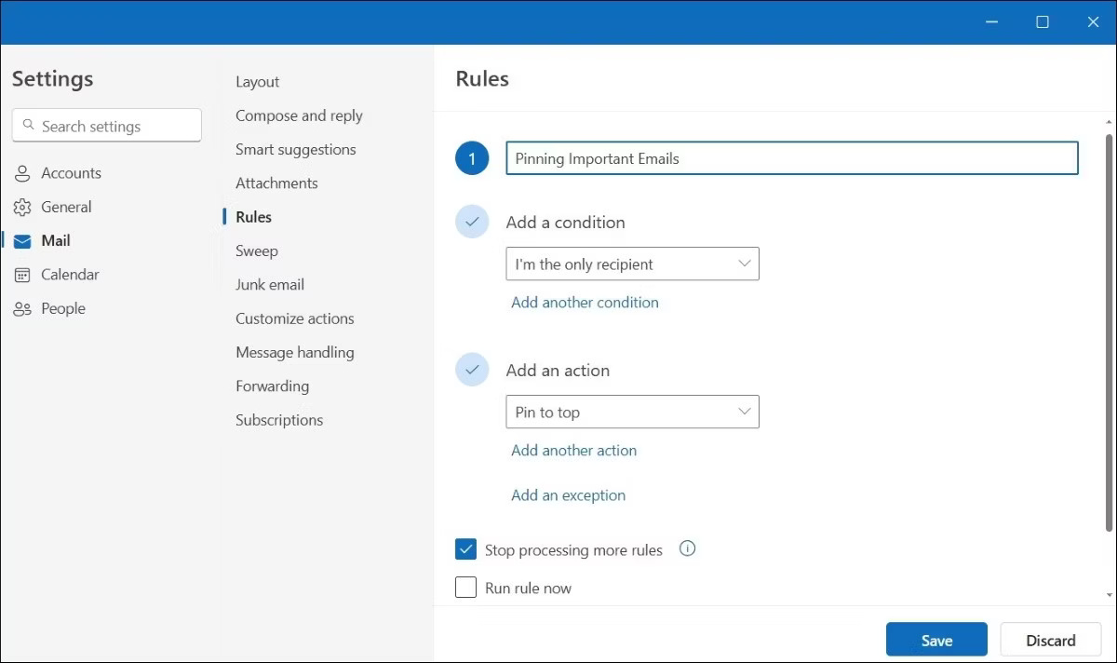Select the Mail category label
This screenshot has height=663, width=1117.
pos(56,240)
